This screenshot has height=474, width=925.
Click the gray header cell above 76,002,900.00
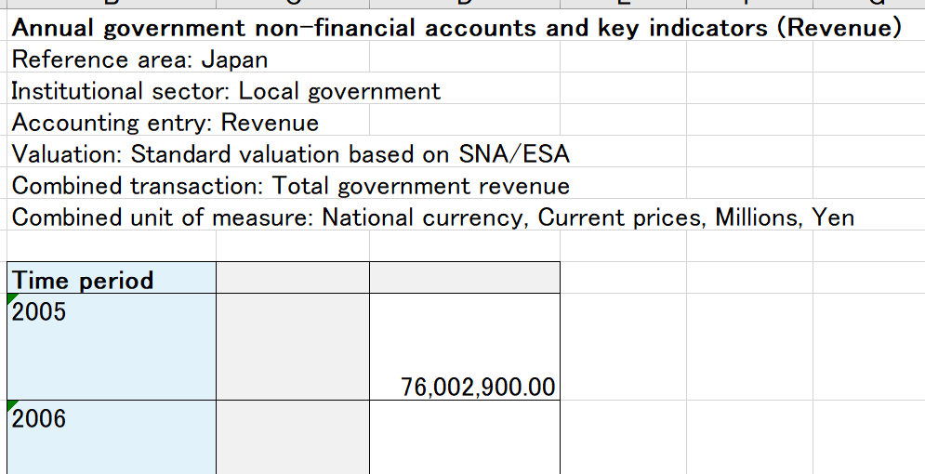(x=465, y=279)
